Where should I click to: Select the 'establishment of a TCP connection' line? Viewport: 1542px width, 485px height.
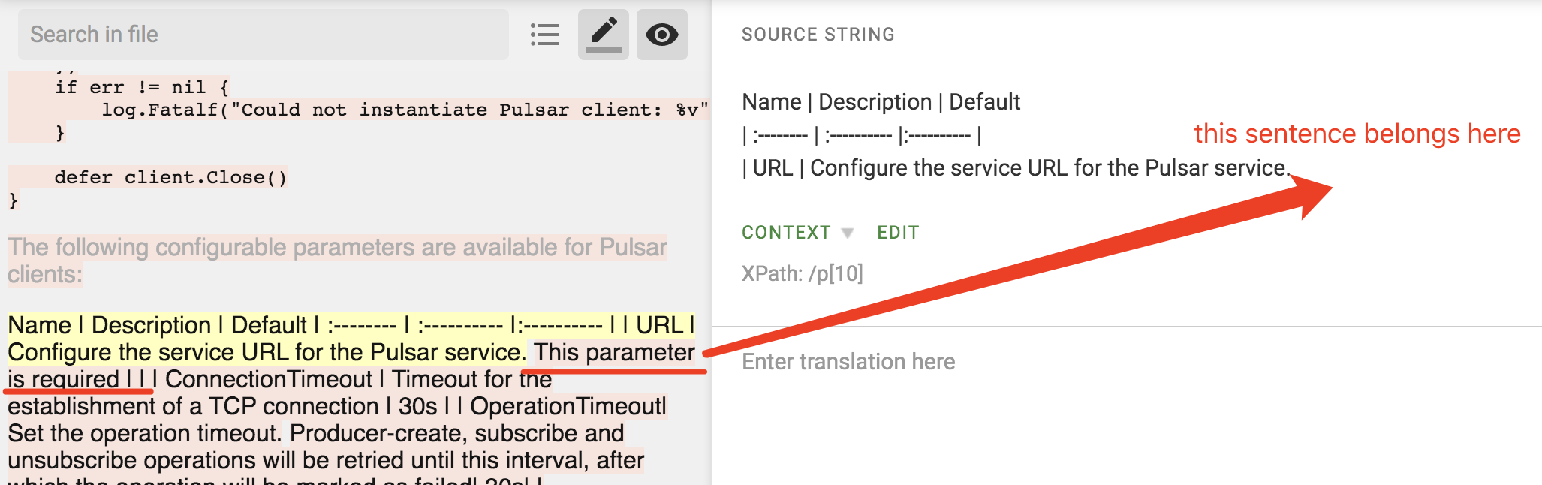(337, 406)
